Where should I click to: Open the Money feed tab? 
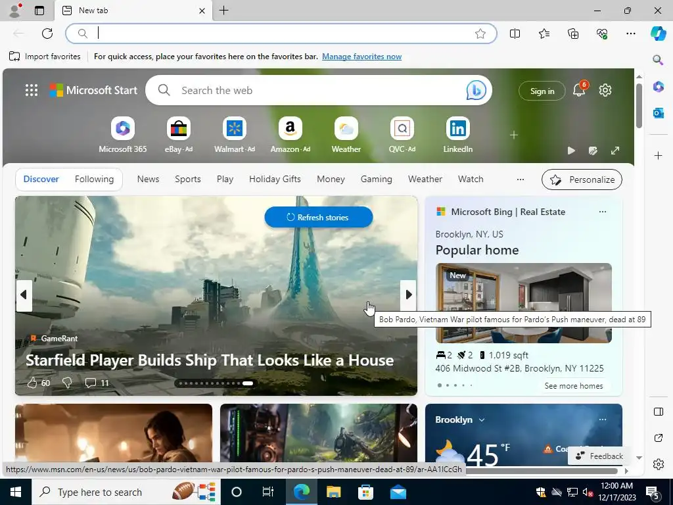331,179
